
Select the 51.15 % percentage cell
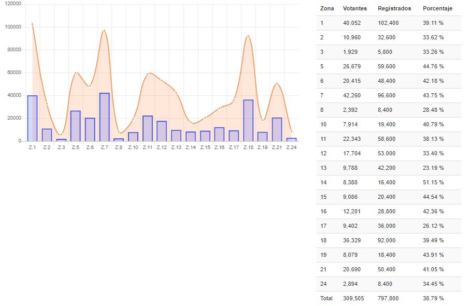click(433, 183)
